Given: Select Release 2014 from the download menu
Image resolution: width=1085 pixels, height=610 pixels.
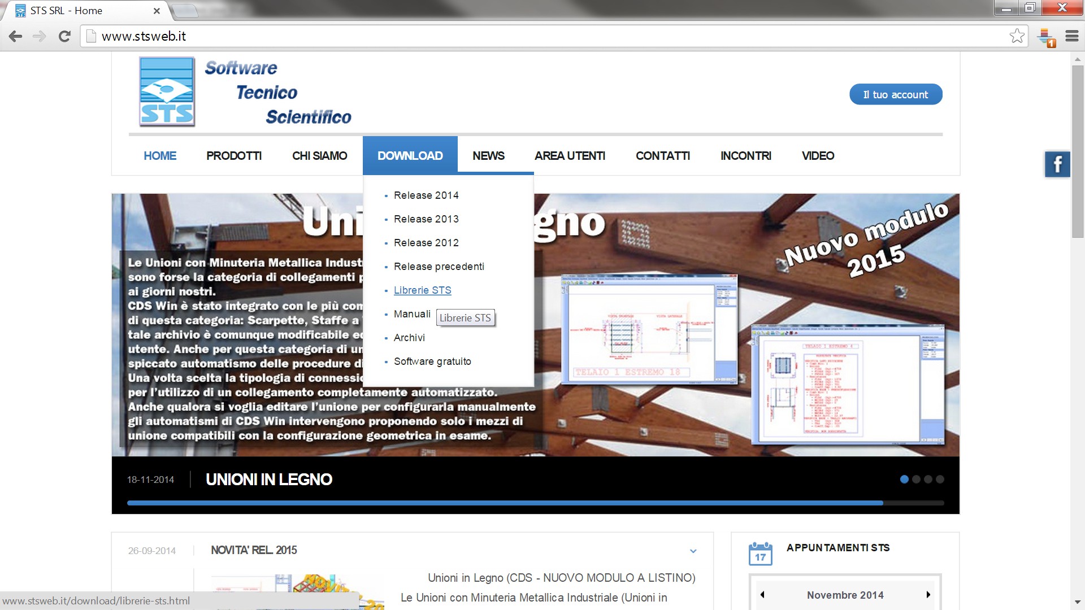Looking at the screenshot, I should (426, 195).
